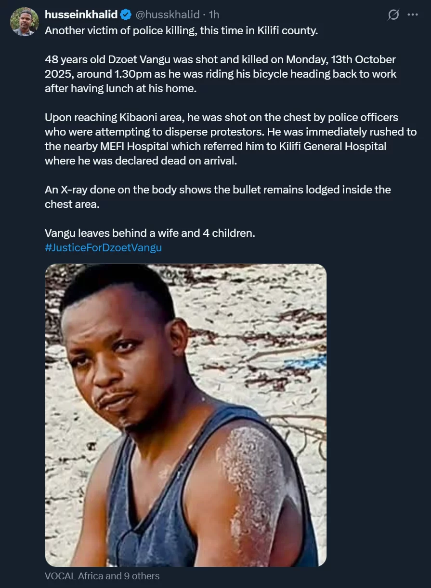Screen dimensions: 431x588
Task: Click the blue verified badge
Action: 125,15
